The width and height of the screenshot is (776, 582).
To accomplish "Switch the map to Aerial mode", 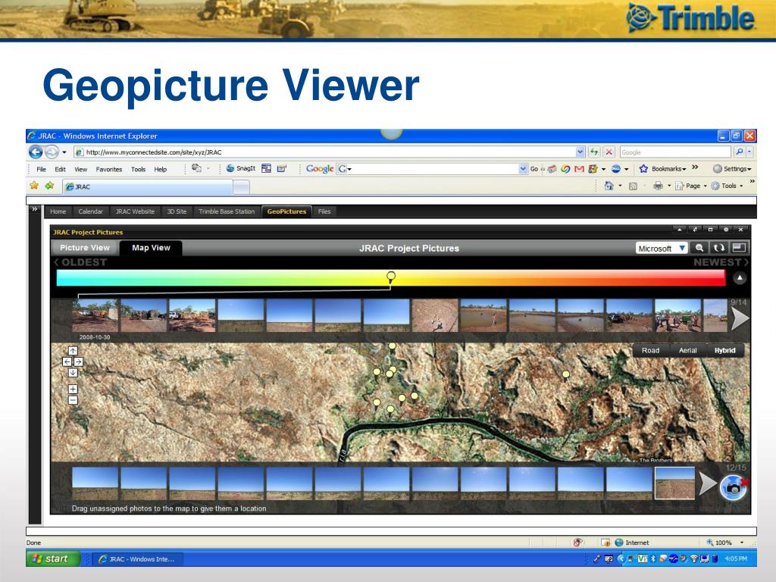I will pos(687,350).
